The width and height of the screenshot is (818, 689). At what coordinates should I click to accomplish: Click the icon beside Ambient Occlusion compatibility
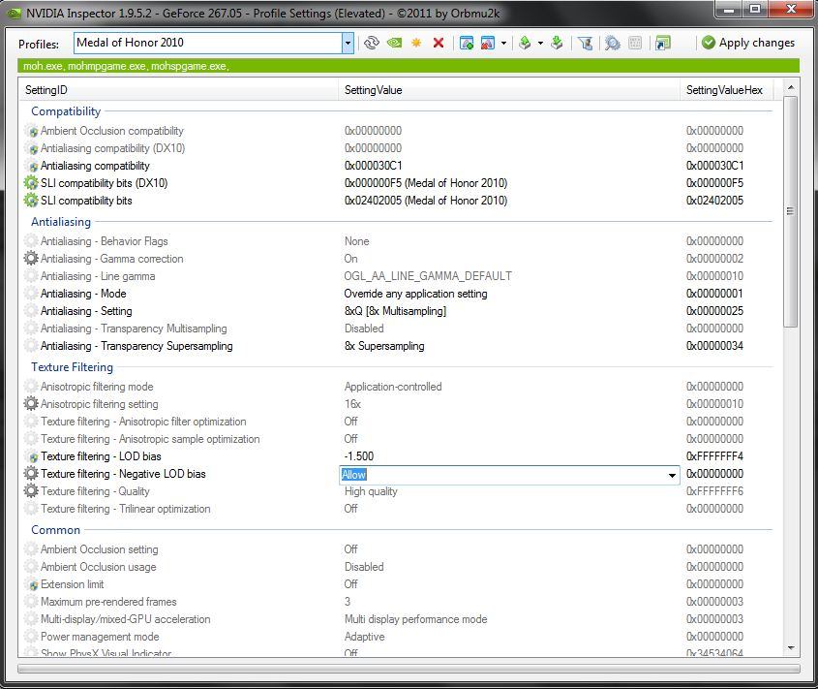pyautogui.click(x=32, y=131)
